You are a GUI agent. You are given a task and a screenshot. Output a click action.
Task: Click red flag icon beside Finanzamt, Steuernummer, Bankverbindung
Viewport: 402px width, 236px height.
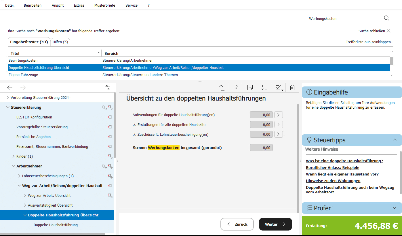point(110,147)
